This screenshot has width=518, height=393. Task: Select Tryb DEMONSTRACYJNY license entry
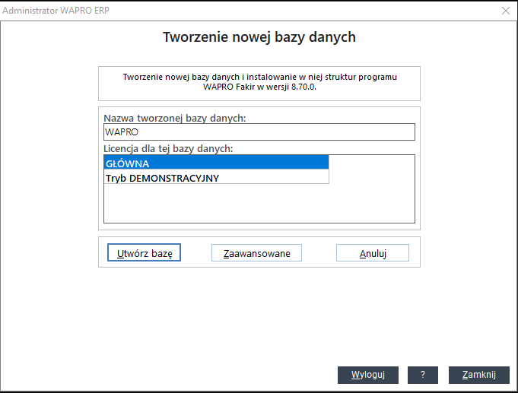coord(216,176)
